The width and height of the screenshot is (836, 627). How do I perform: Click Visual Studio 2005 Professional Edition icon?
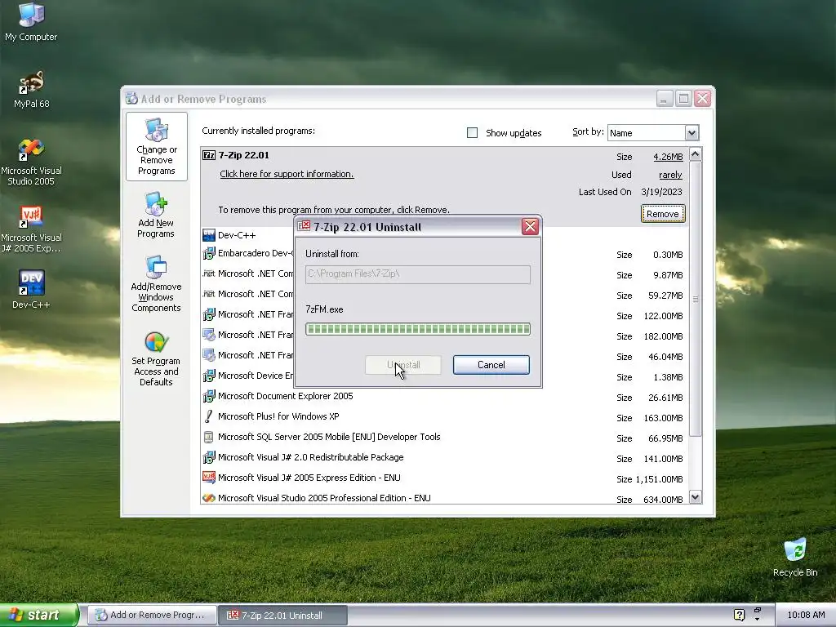click(208, 498)
